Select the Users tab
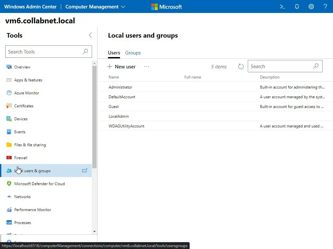The image size is (333, 249). (114, 53)
